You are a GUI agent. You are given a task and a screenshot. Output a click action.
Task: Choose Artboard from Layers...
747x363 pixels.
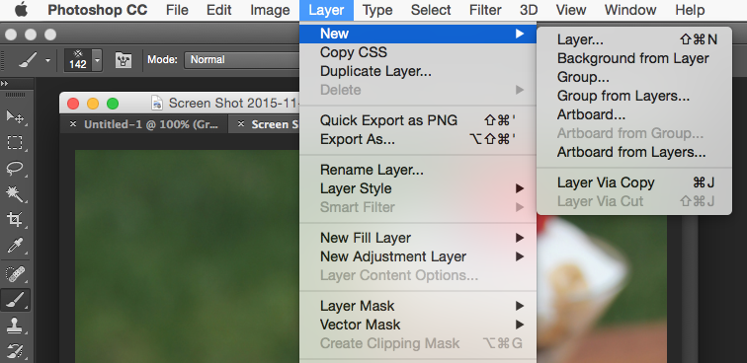[634, 152]
